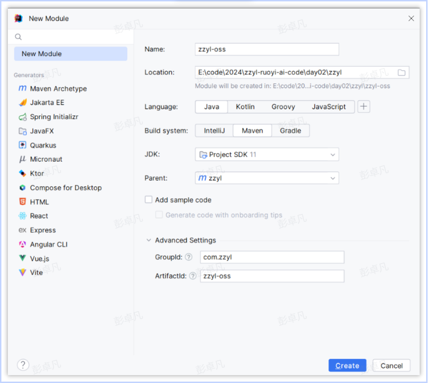Click the Quarkus label text

[43, 145]
